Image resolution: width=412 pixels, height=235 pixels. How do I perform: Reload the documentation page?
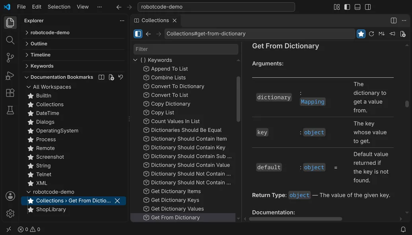pyautogui.click(x=371, y=34)
